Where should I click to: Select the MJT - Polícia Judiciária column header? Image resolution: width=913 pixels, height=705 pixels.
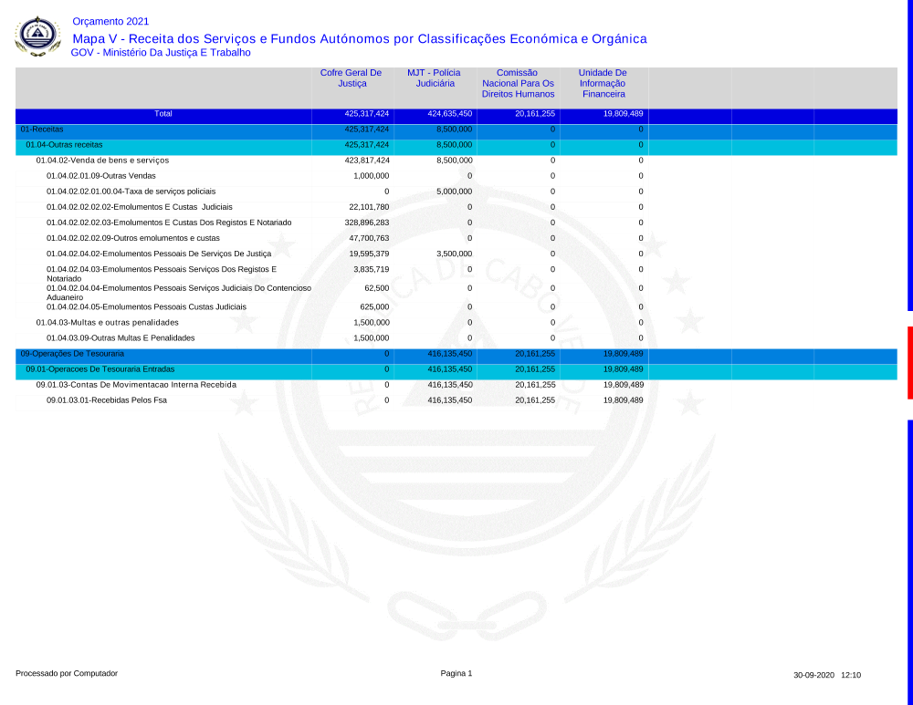(x=434, y=78)
